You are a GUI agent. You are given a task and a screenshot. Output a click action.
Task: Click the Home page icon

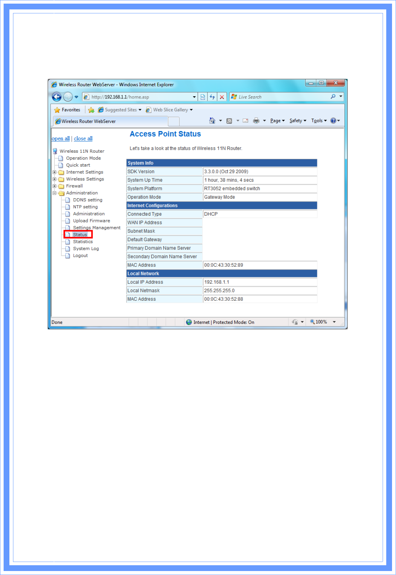(x=212, y=121)
